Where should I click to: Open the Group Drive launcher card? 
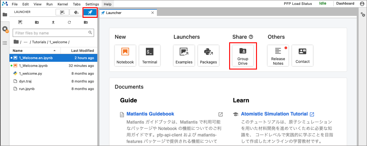243,56
